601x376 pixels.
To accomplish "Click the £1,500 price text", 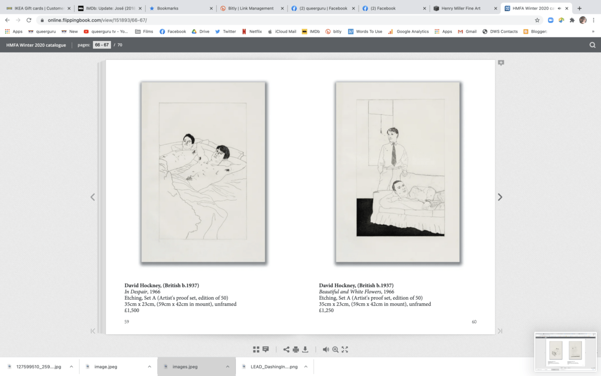I will [x=132, y=310].
